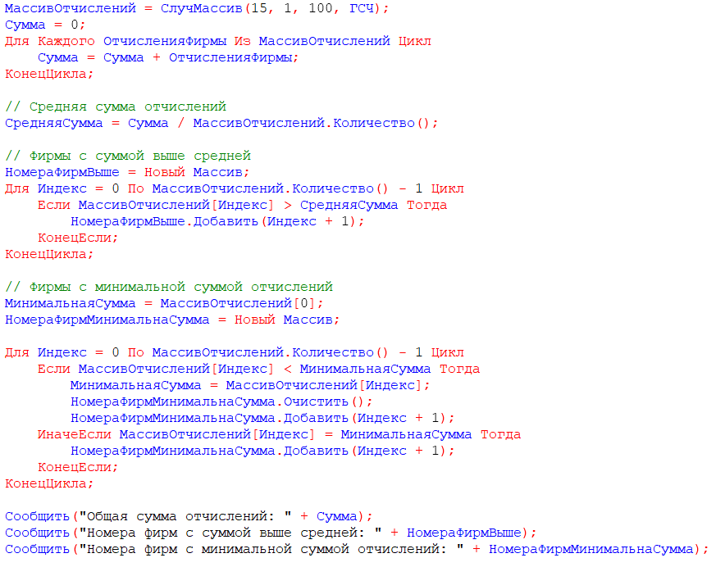The height and width of the screenshot is (567, 725).
Task: Click the keyword "ИначеЕсли"
Action: (x=75, y=434)
